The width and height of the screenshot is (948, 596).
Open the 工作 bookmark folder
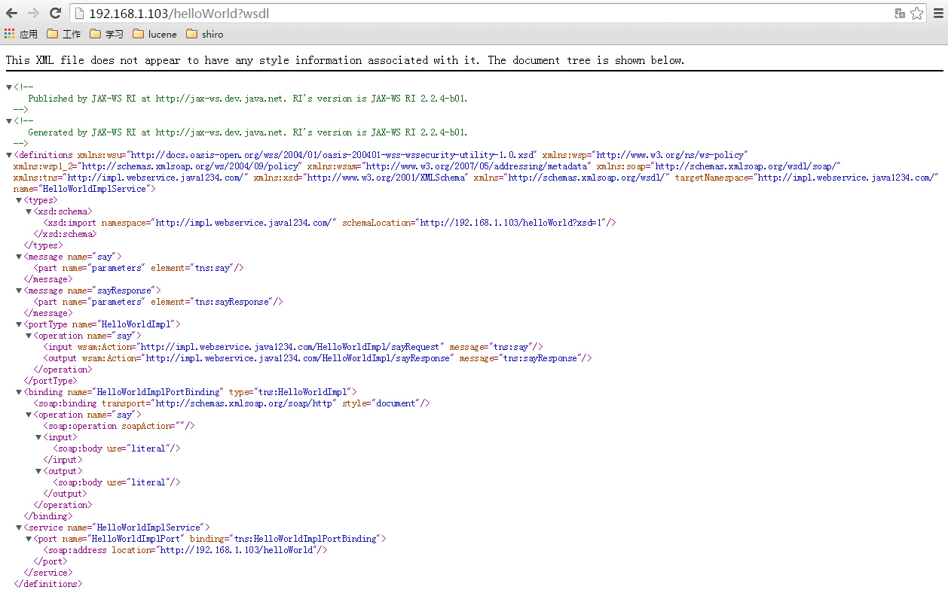tap(64, 34)
